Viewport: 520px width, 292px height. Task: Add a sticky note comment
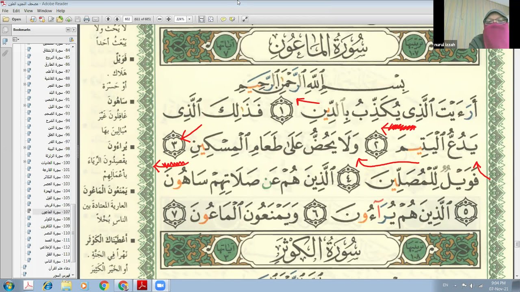point(223,19)
